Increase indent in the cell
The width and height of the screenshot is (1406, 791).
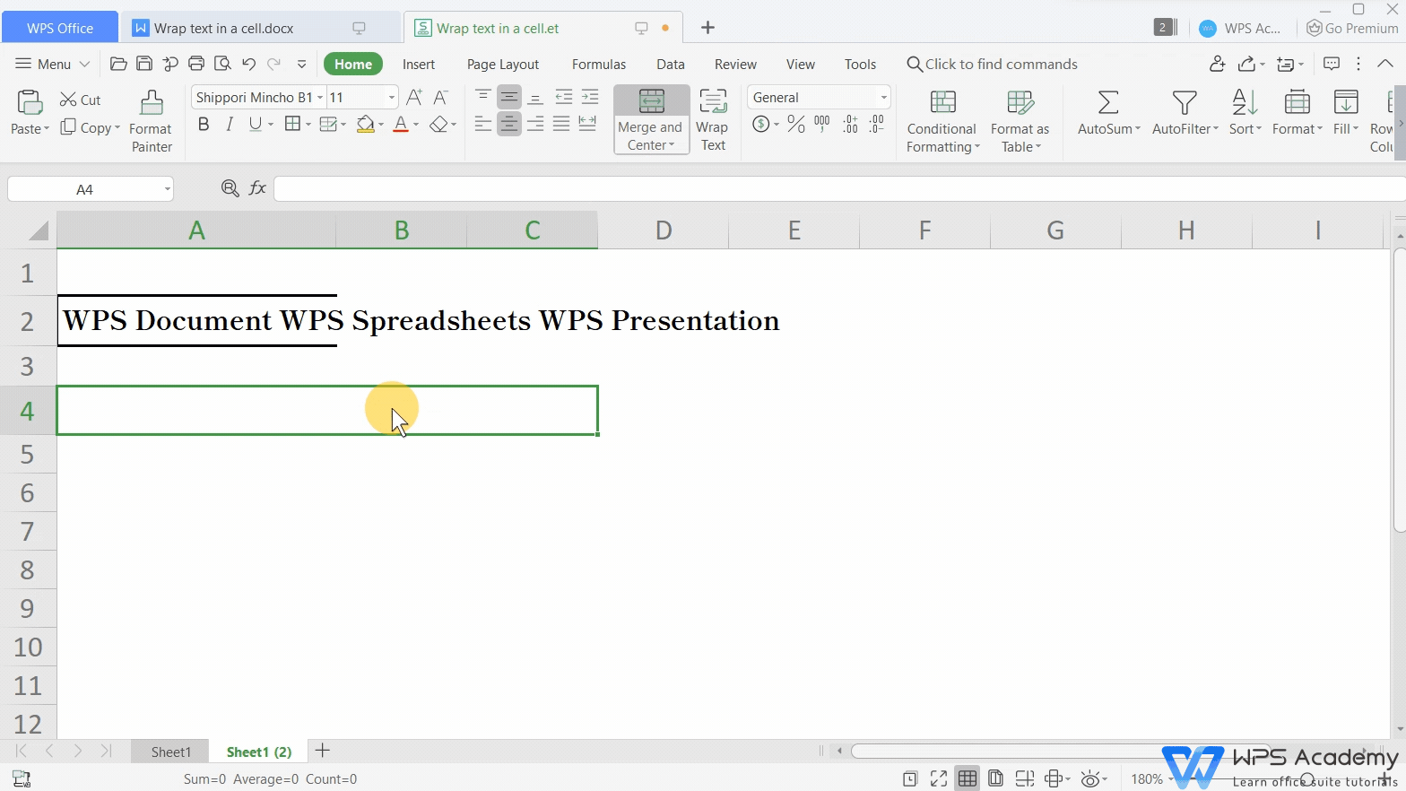coord(589,96)
